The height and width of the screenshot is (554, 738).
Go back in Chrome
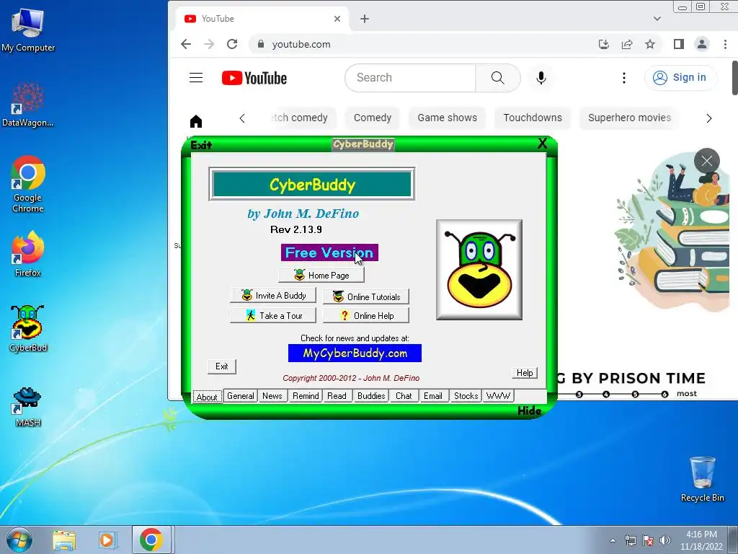(x=186, y=44)
